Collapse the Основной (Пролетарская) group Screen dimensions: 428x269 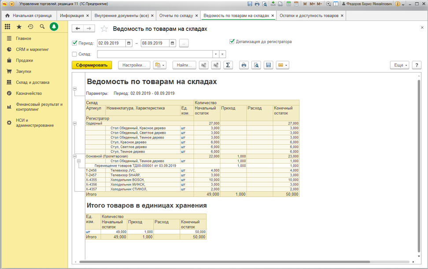click(75, 156)
